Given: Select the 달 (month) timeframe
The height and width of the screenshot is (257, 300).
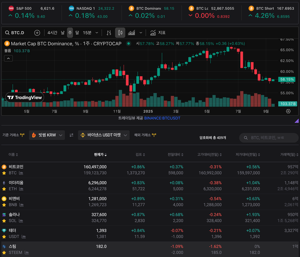Looking at the screenshot, I should 77,33.
